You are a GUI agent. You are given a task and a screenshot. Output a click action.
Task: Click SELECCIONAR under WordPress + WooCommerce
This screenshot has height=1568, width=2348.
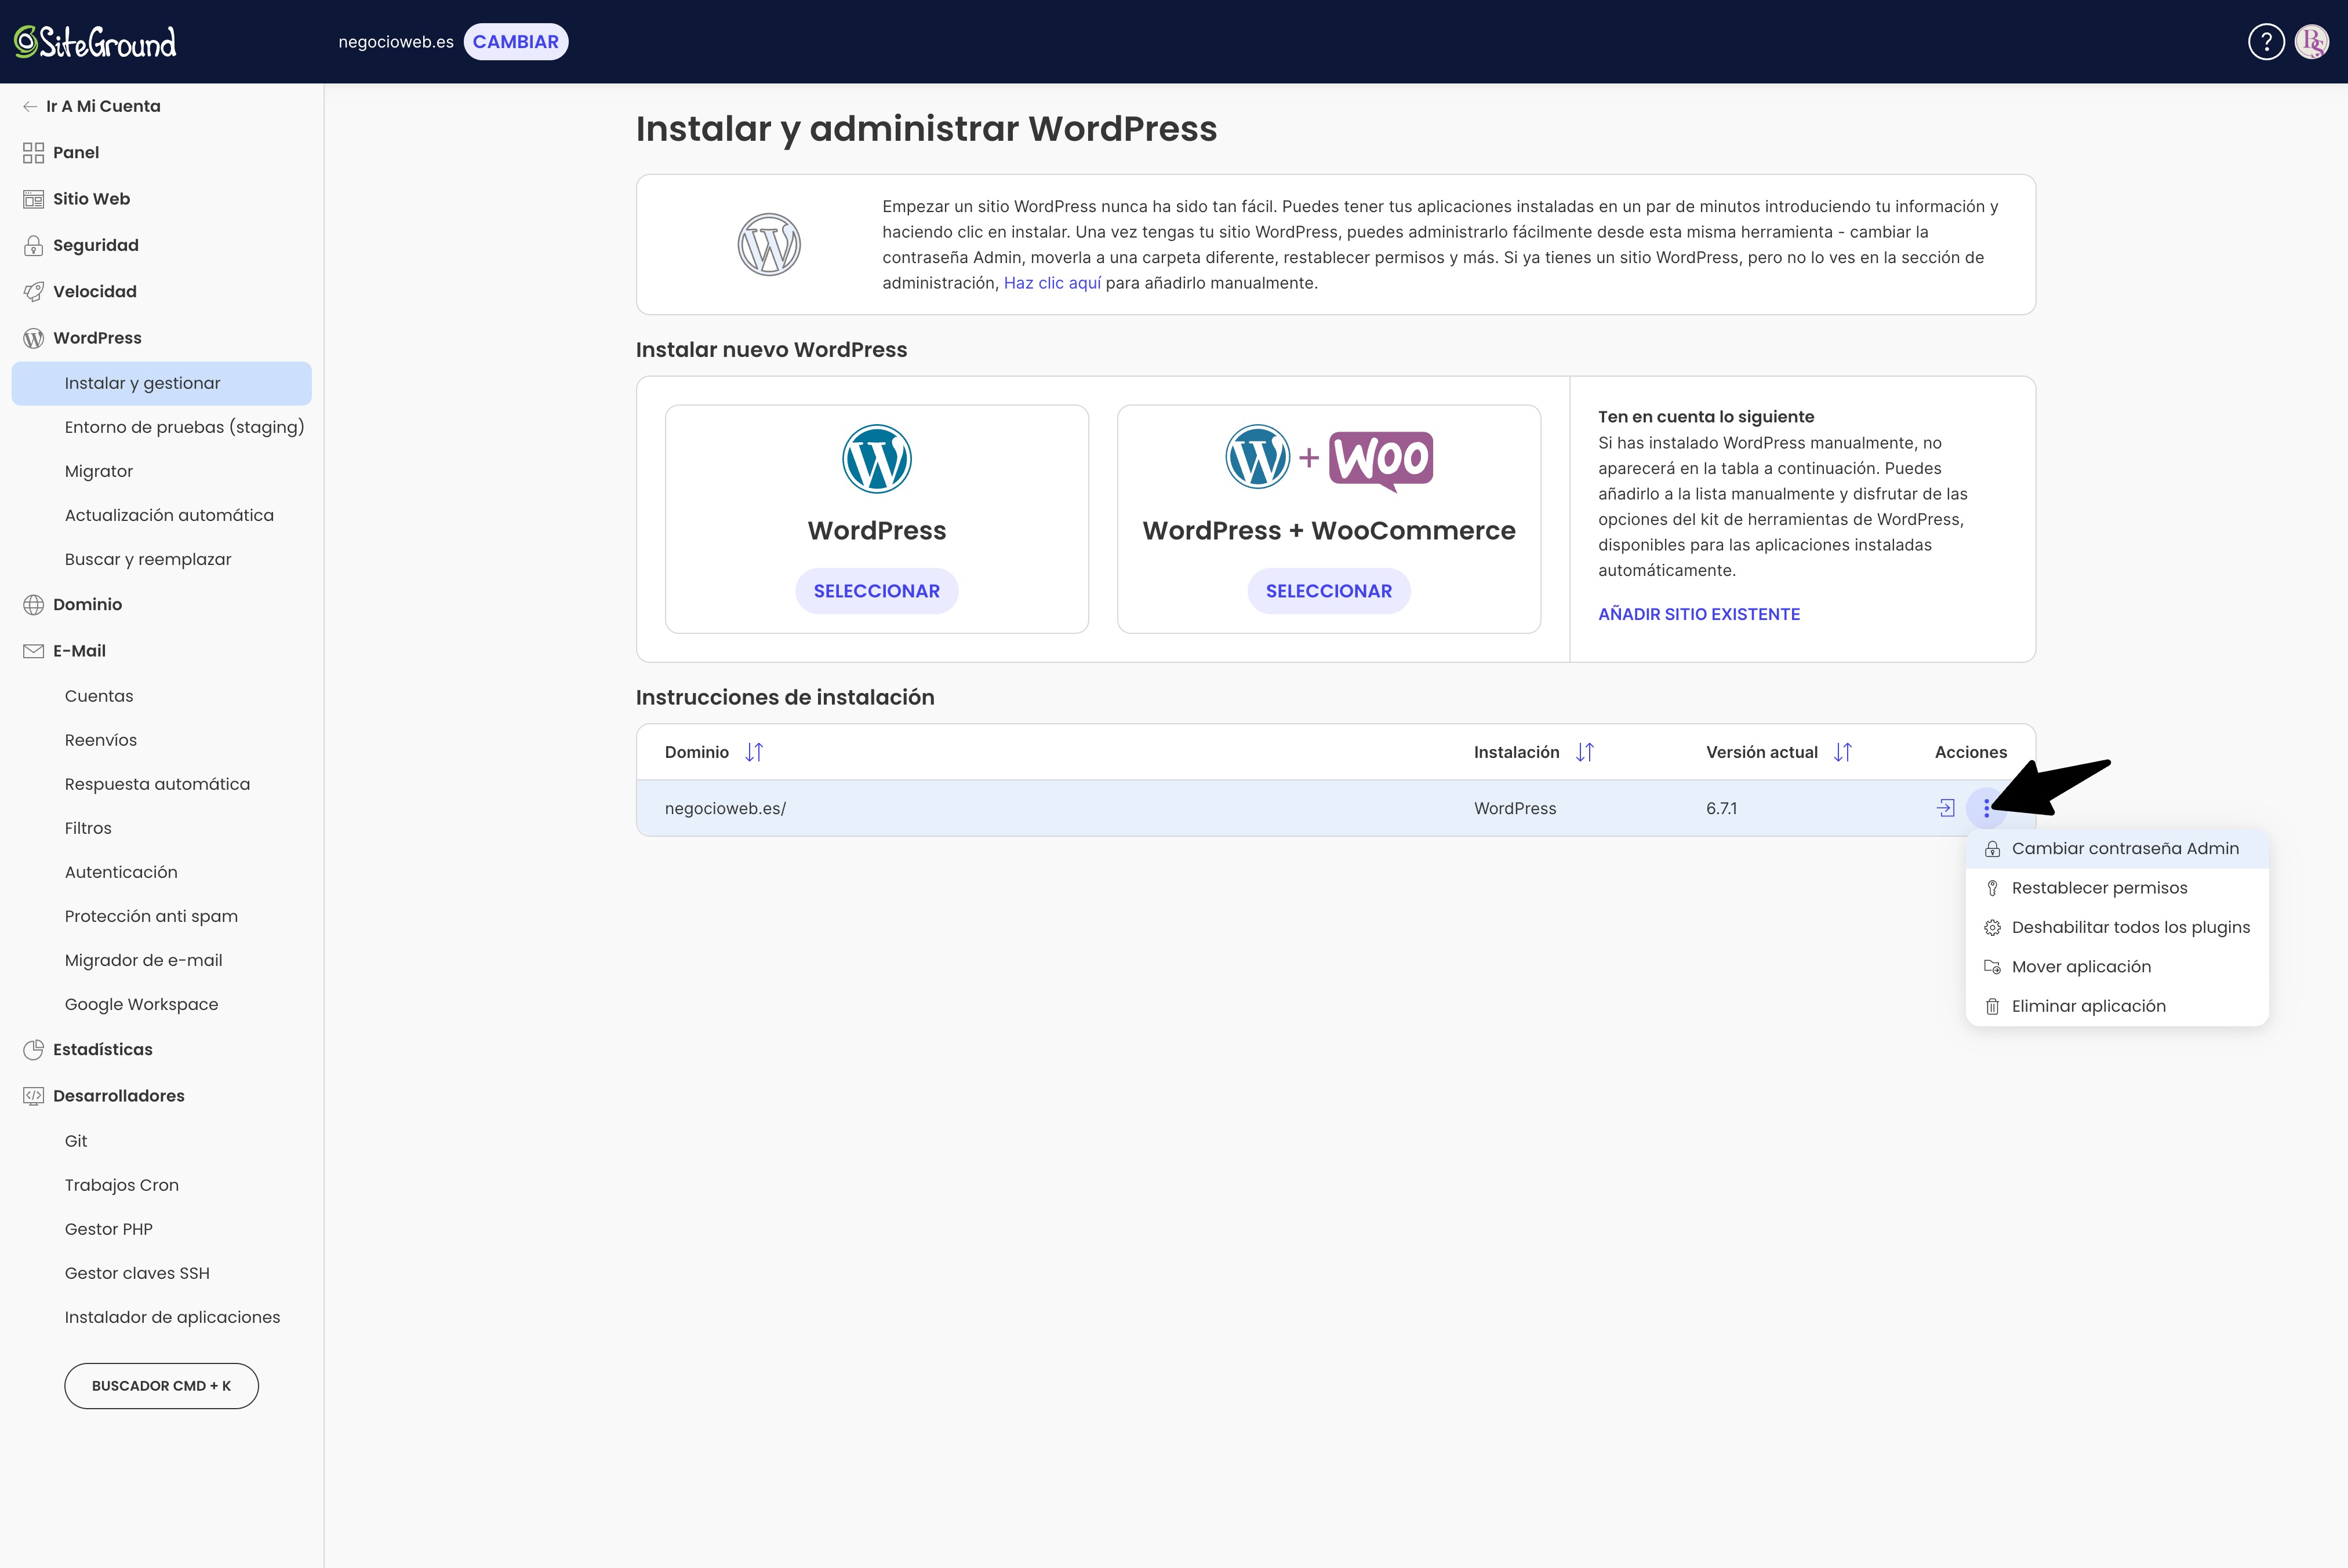click(1329, 591)
